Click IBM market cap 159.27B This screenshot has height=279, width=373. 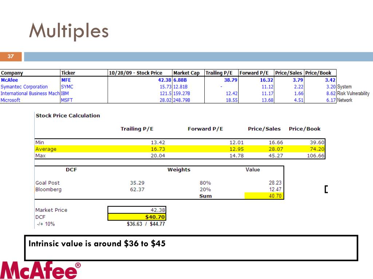181,93
